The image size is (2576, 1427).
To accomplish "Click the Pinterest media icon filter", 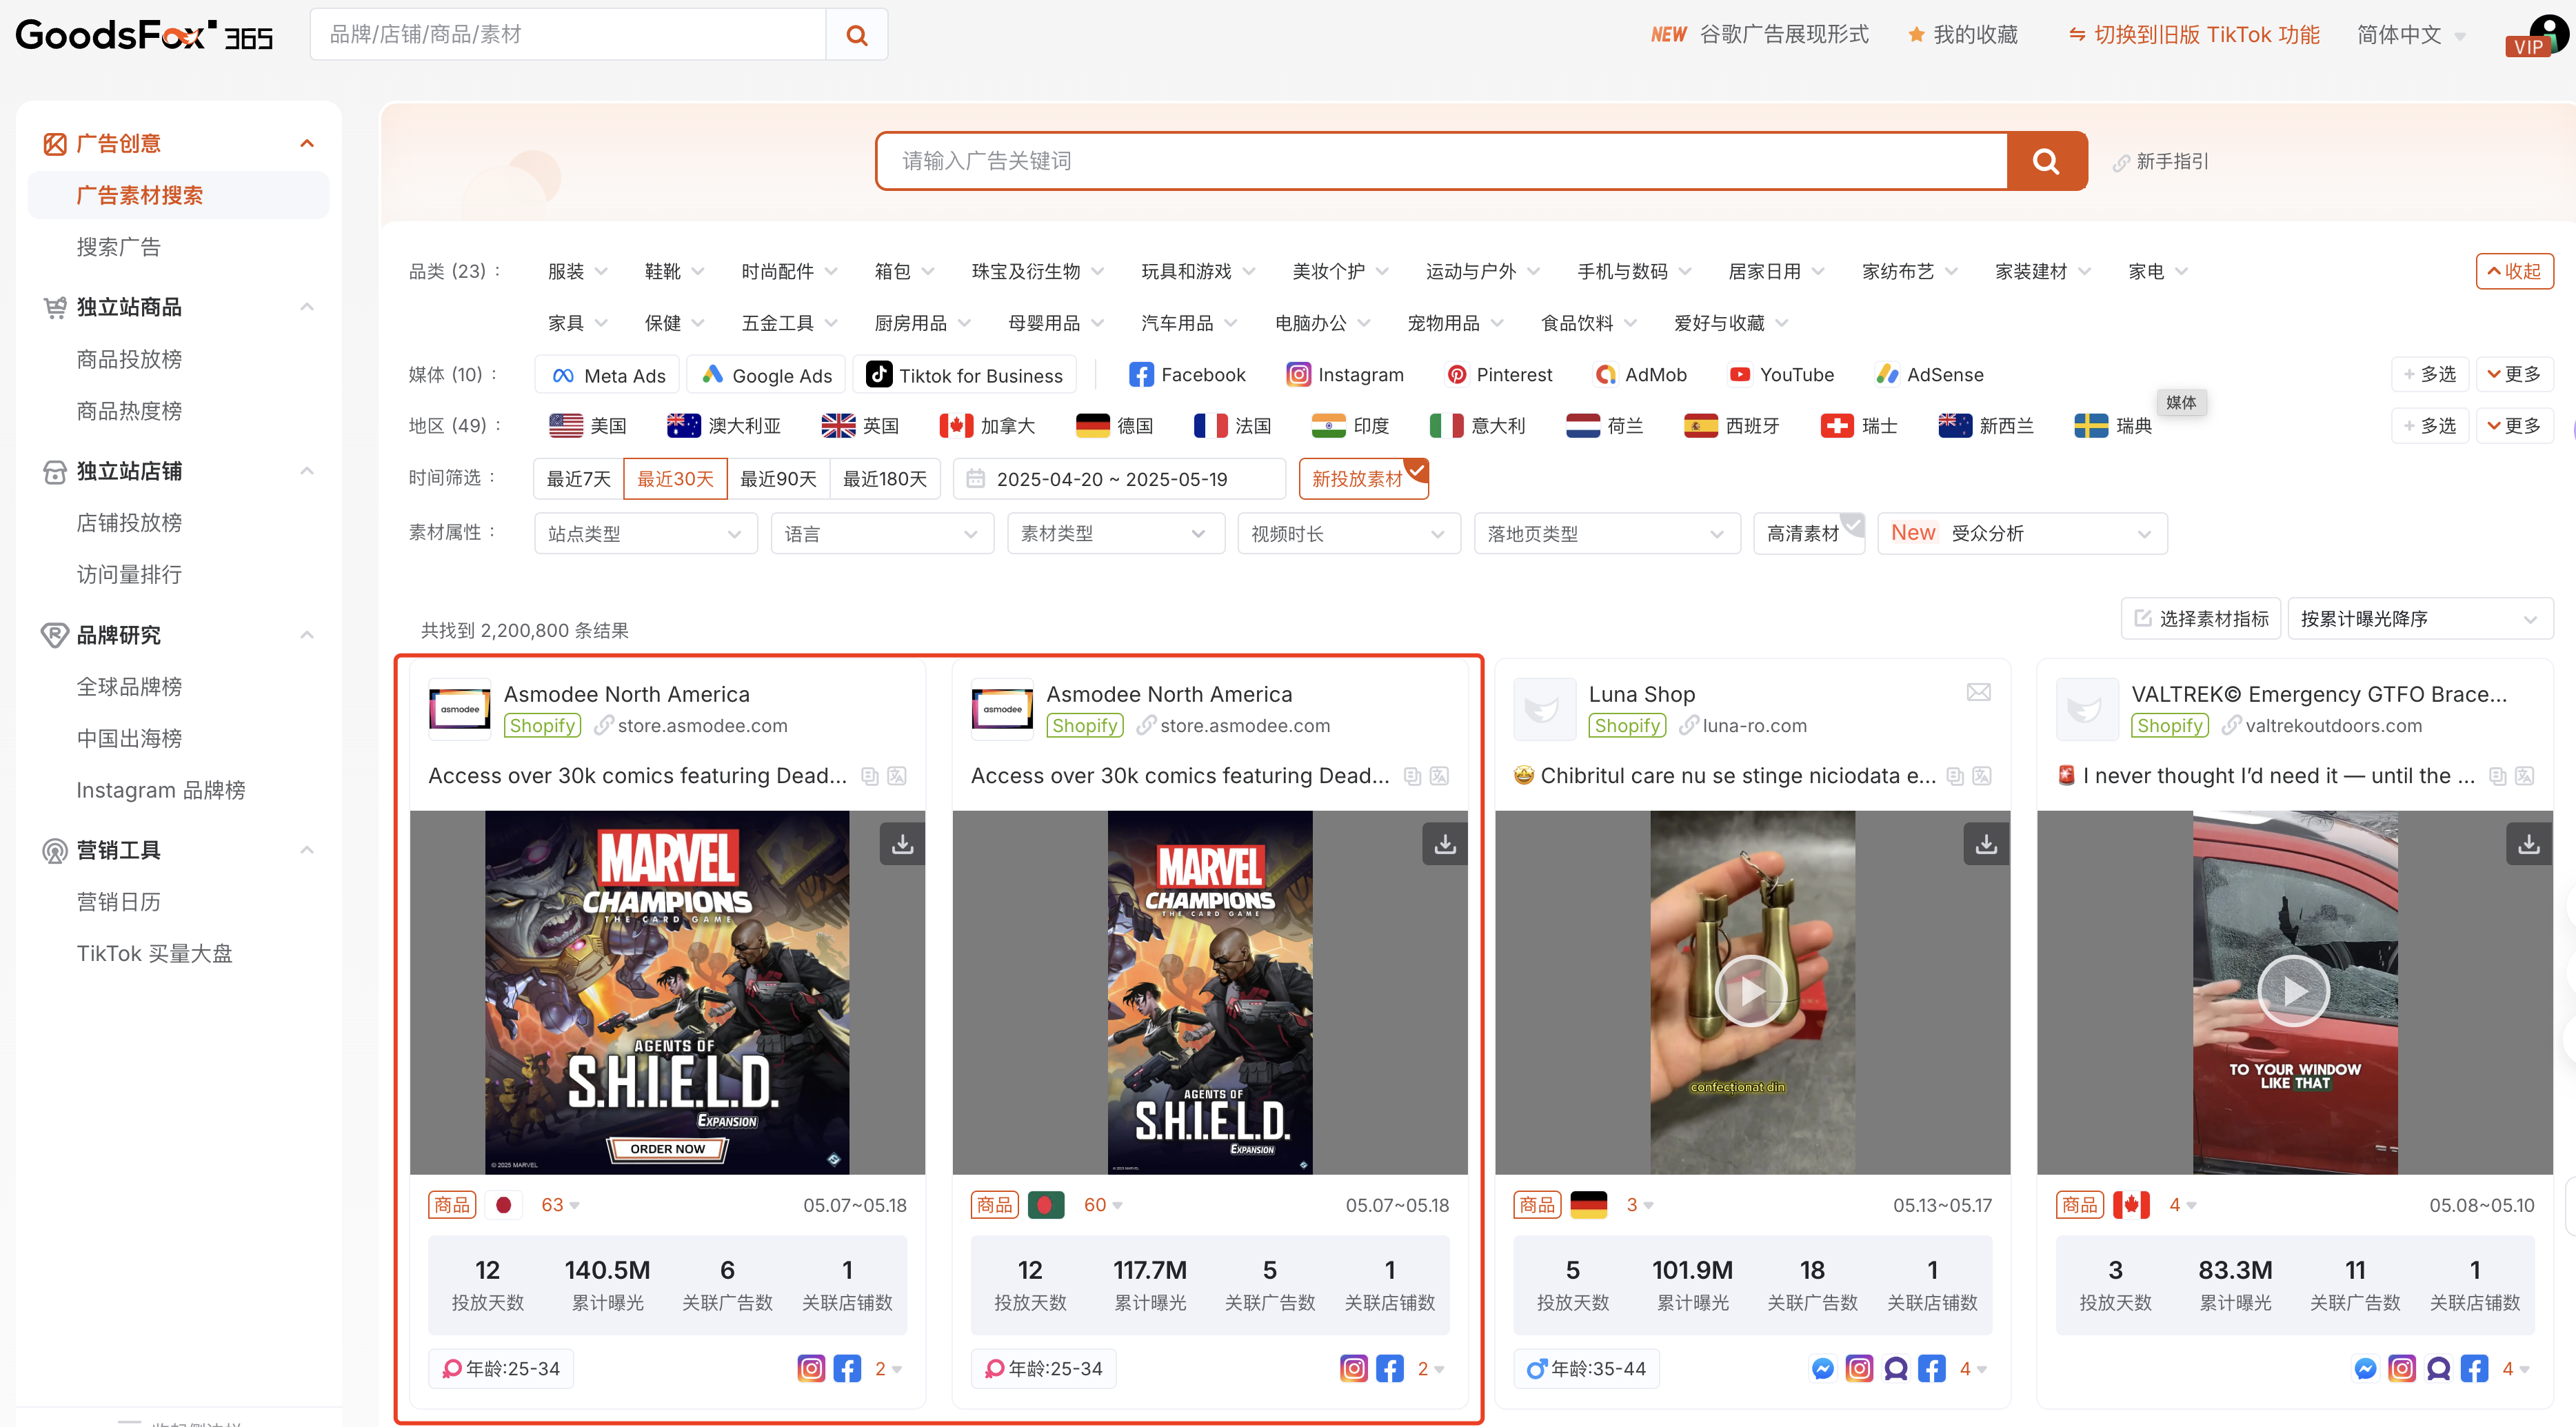I will click(1457, 375).
